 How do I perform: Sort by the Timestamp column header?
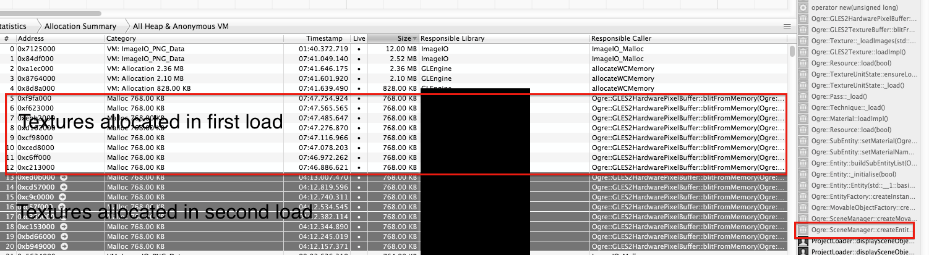[x=317, y=38]
